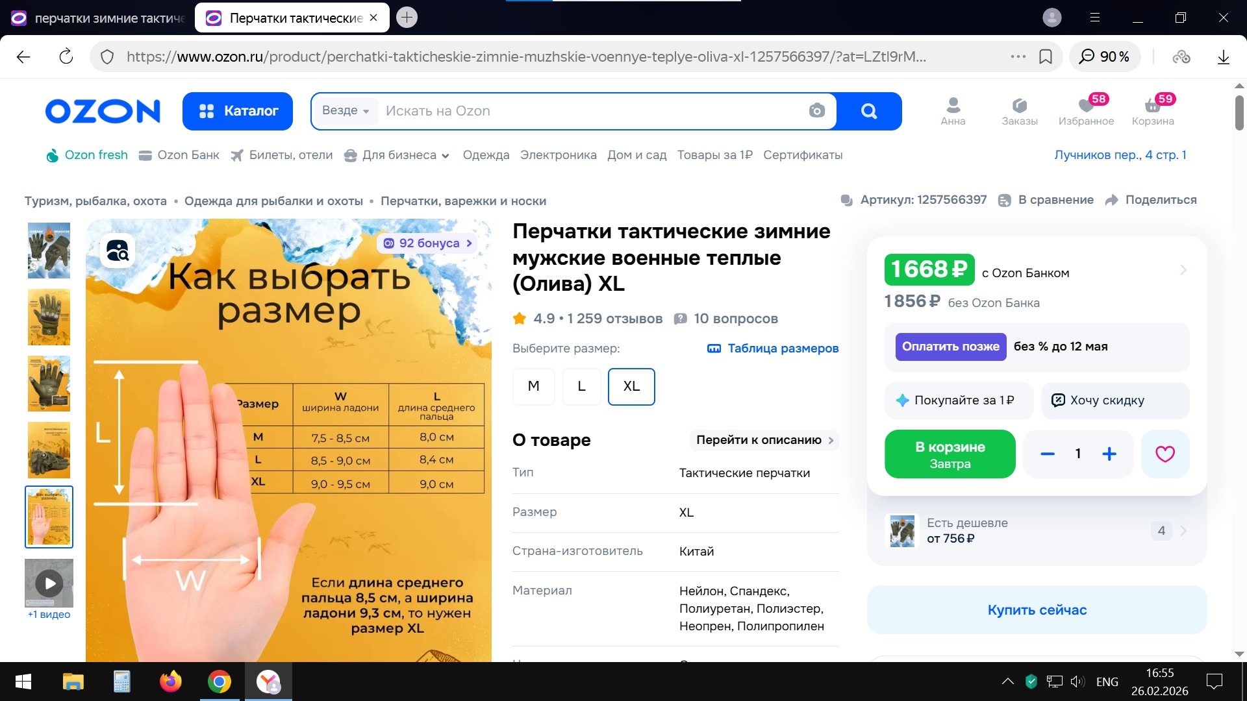This screenshot has height=701, width=1247.
Task: Expand the Для бизнеса menu
Action: tap(397, 155)
